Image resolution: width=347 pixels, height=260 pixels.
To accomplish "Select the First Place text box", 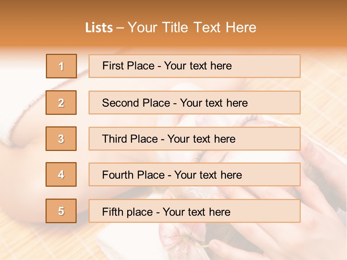I will (x=194, y=66).
